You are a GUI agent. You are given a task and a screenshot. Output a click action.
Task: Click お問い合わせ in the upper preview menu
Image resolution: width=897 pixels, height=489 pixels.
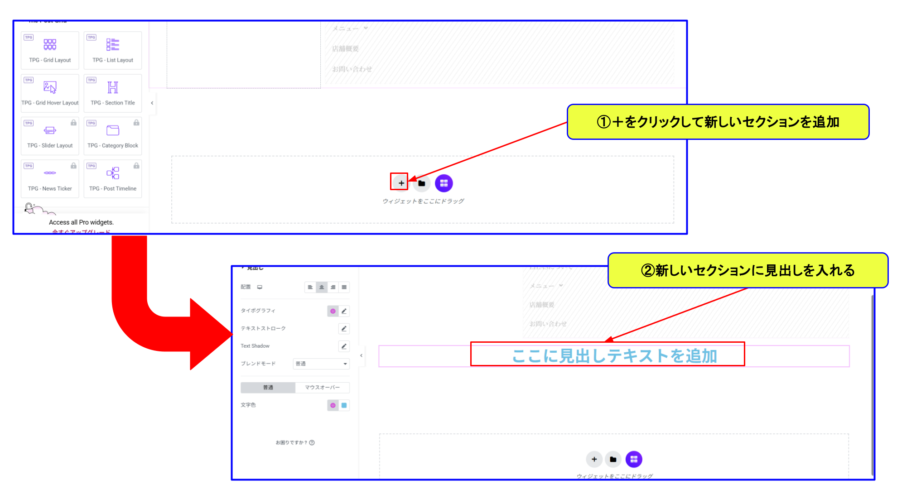coord(352,69)
